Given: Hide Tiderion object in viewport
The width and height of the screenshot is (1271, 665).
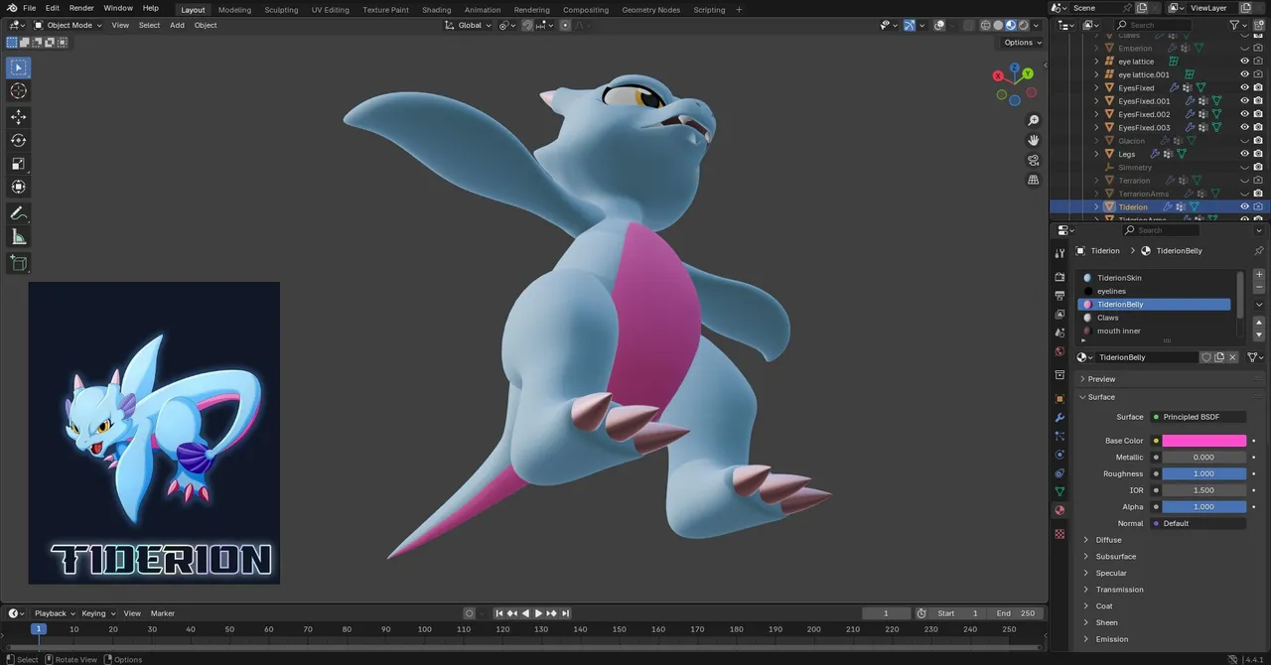Looking at the screenshot, I should (1244, 206).
